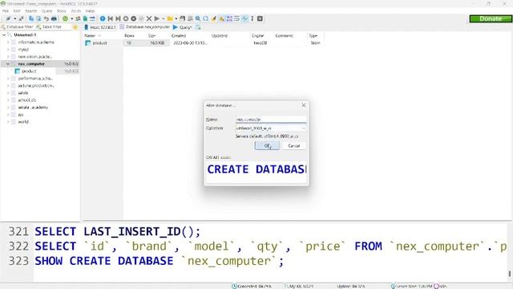Viewport: 513px width, 289px height.
Task: Click the copy toolbar icon
Action: coord(31,18)
